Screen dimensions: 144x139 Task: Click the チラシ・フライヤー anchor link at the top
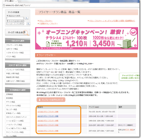46,21
